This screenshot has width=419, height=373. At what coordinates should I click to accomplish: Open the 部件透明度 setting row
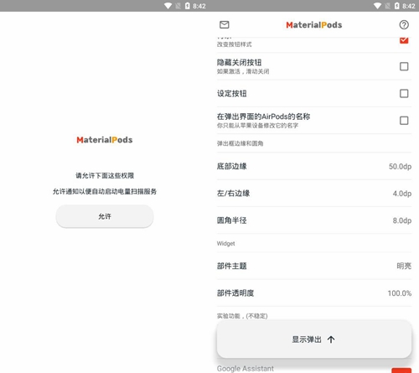(x=314, y=293)
